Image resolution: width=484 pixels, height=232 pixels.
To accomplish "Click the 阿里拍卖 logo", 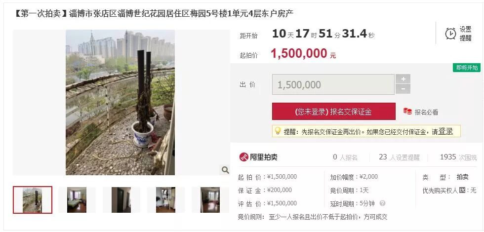I will (x=258, y=157).
